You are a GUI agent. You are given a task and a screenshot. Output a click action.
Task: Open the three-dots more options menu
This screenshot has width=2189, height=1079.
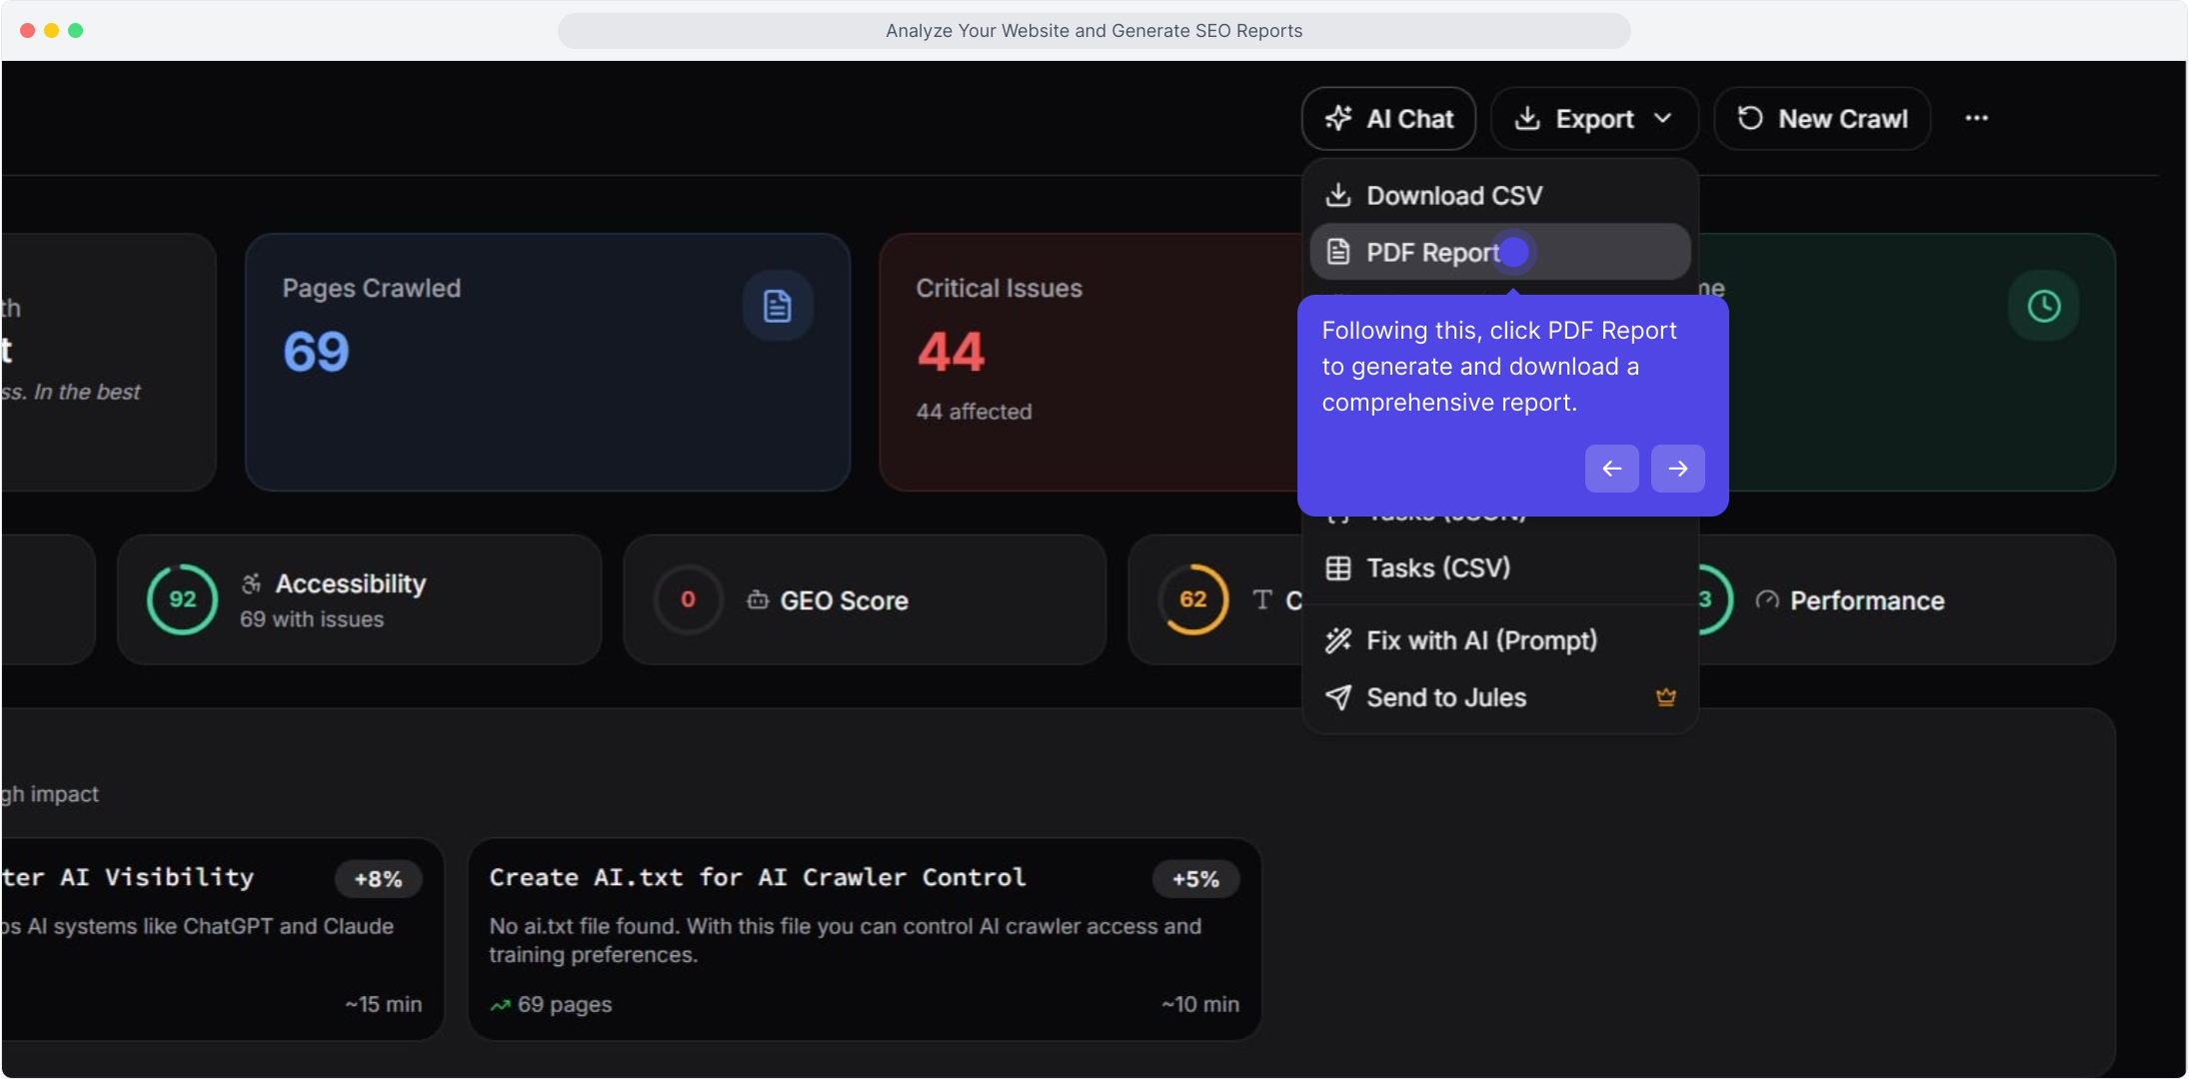click(x=1976, y=118)
